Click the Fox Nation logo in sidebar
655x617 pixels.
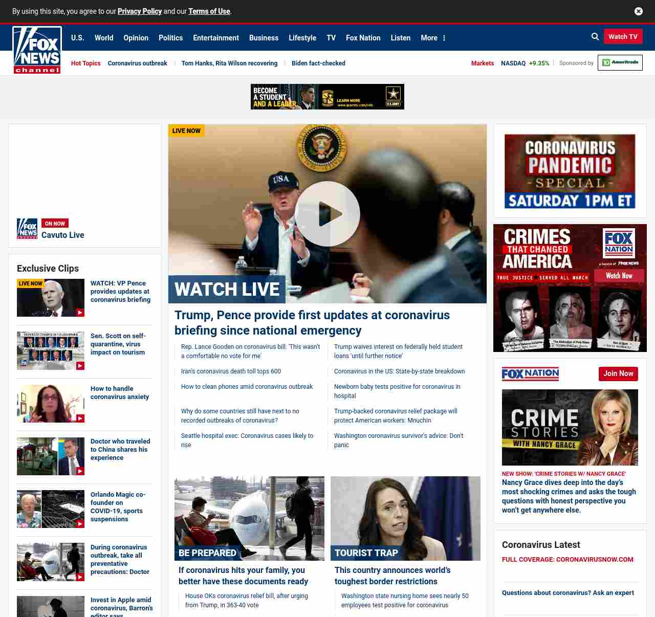pyautogui.click(x=530, y=374)
